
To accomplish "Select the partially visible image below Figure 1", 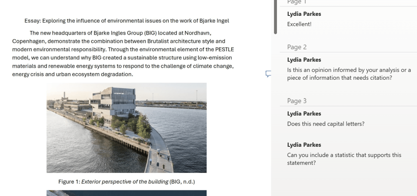I will 127,193.
